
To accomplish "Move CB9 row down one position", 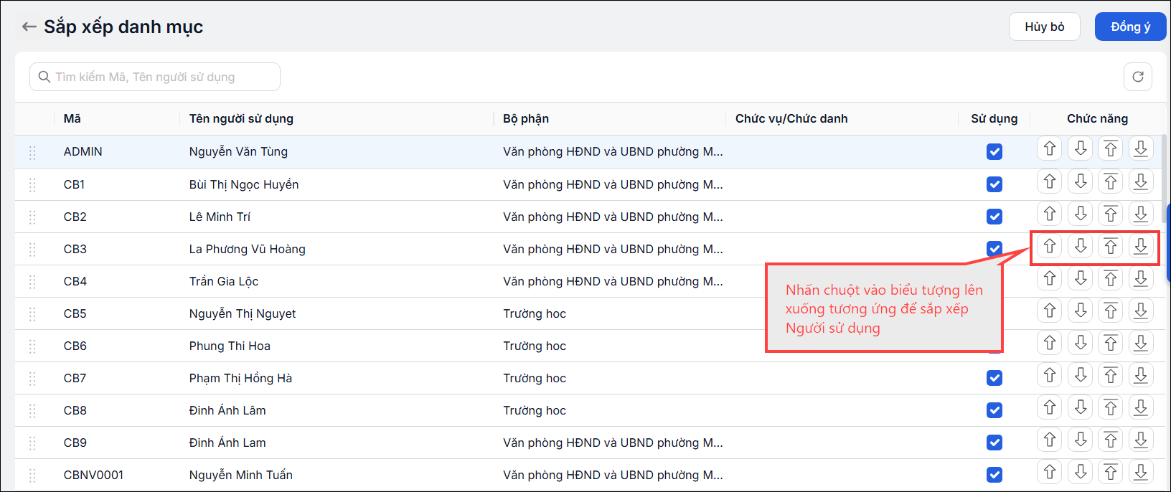I will tap(1081, 440).
